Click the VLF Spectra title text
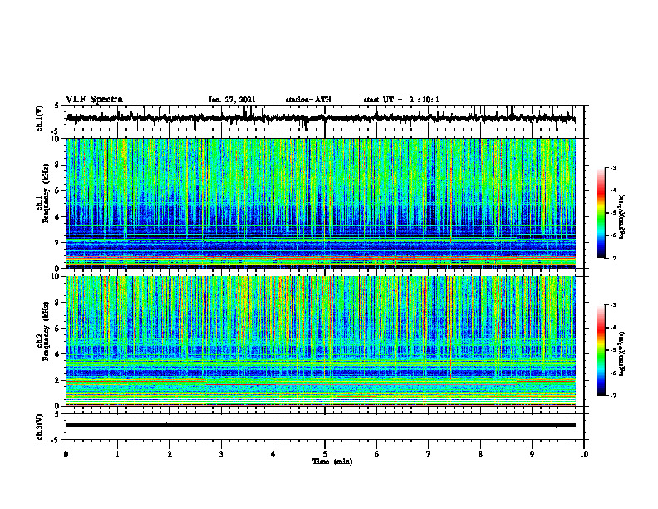Image resolution: width=658 pixels, height=509 pixels. click(94, 100)
